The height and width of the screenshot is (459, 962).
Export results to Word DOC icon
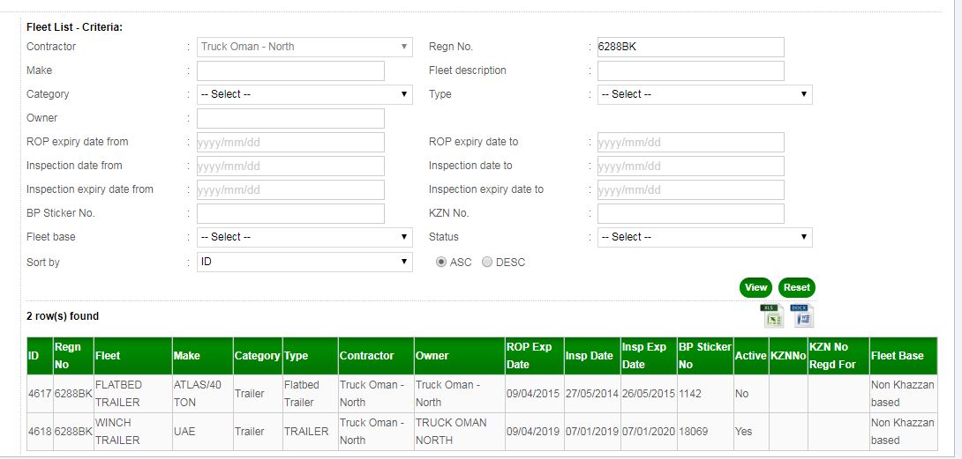(x=801, y=315)
